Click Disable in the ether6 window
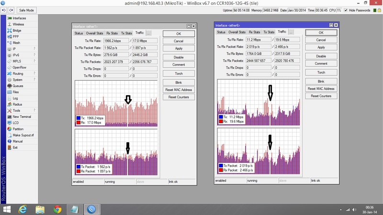Viewport: 383px width, 215px height. [321, 56]
